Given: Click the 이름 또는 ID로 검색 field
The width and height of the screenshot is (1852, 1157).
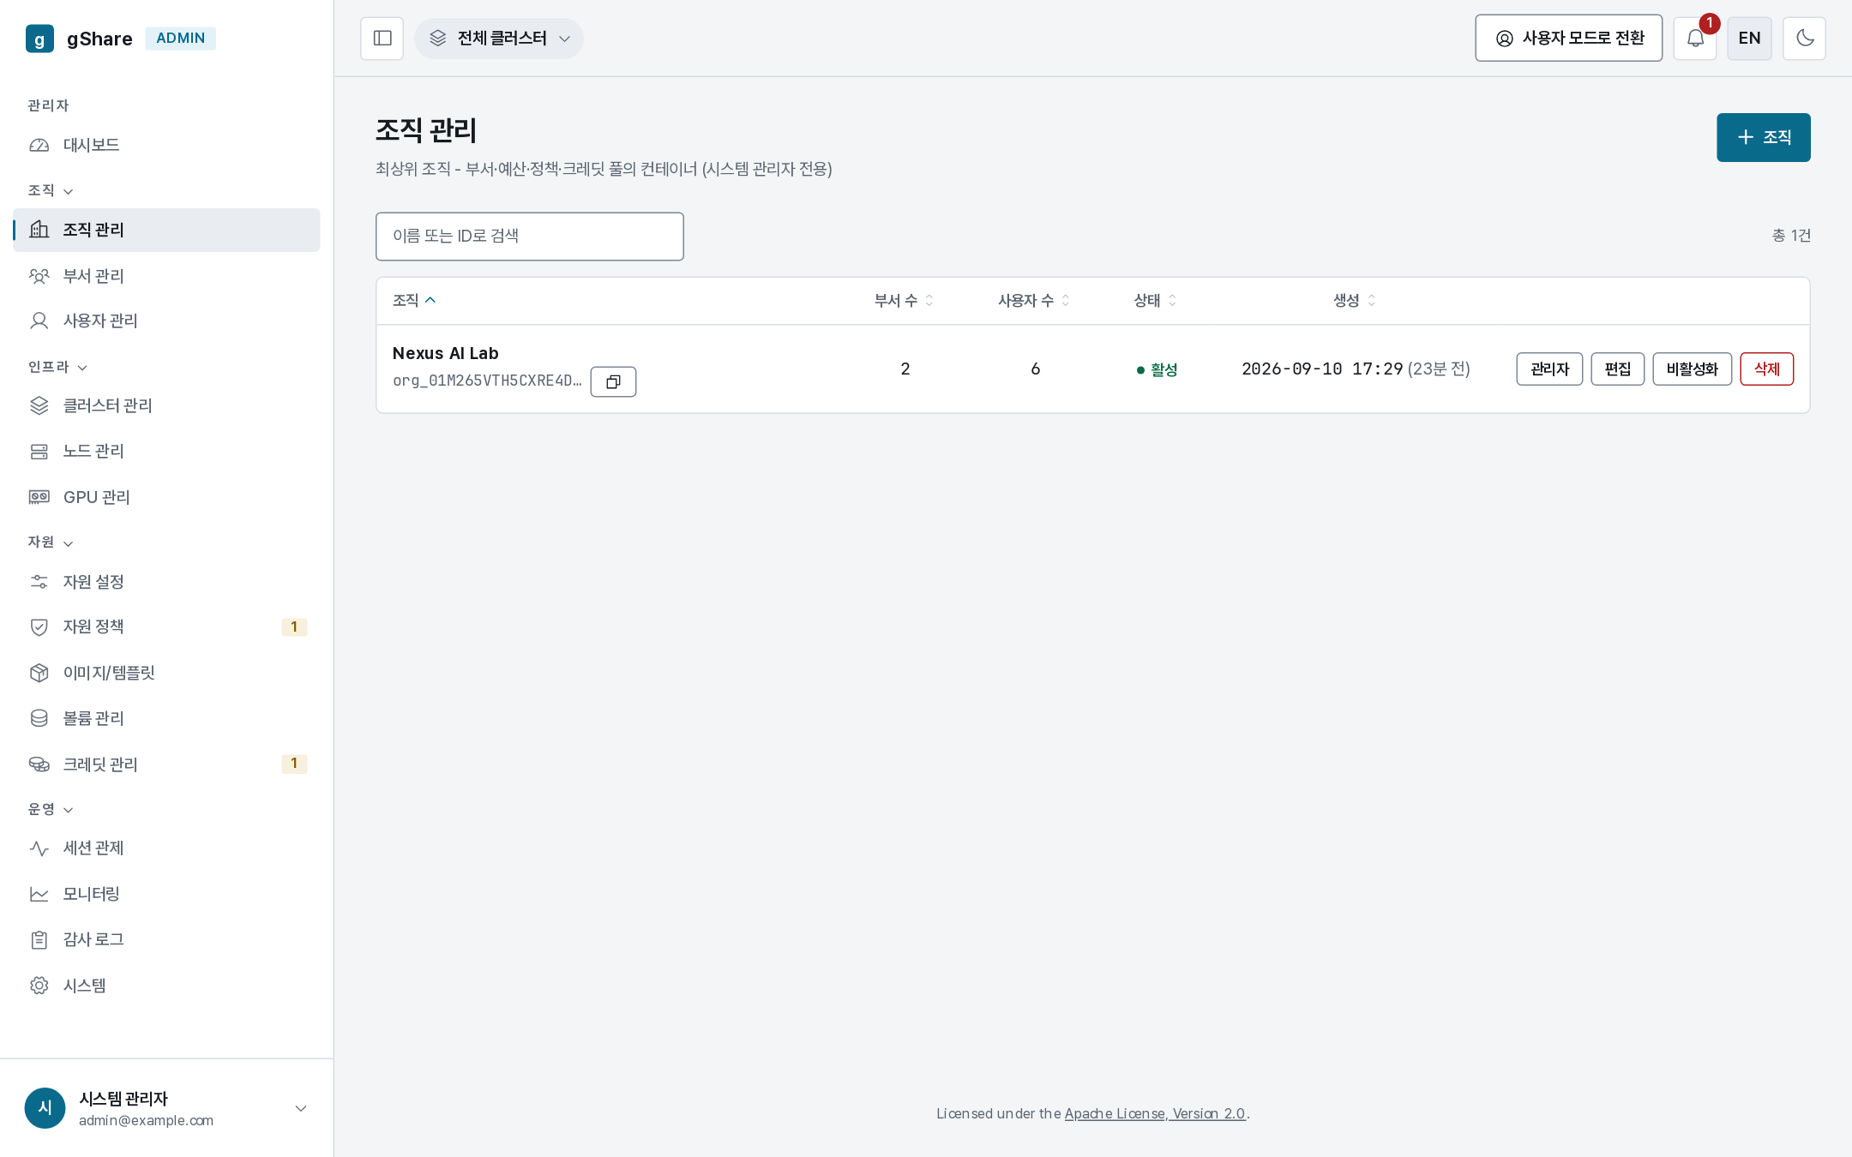Looking at the screenshot, I should click(529, 237).
